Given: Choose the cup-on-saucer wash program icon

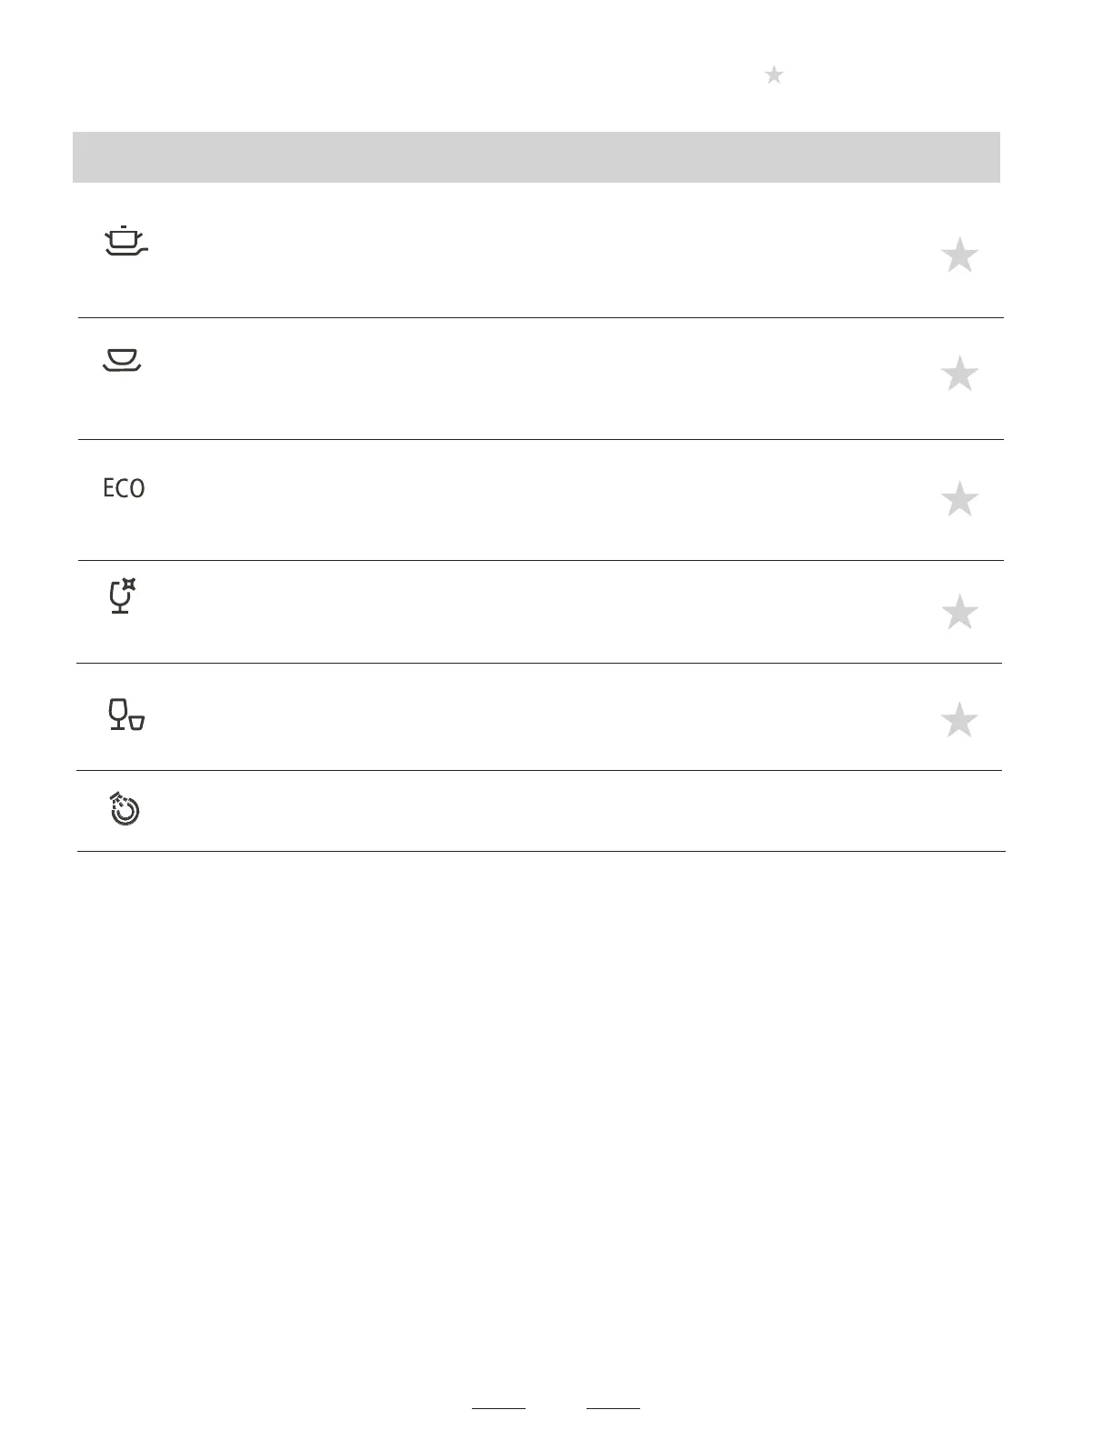Looking at the screenshot, I should pyautogui.click(x=123, y=360).
